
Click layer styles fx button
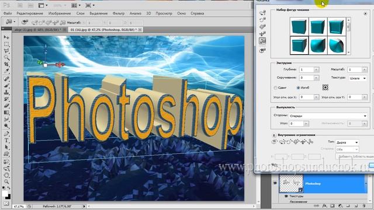pos(324,205)
